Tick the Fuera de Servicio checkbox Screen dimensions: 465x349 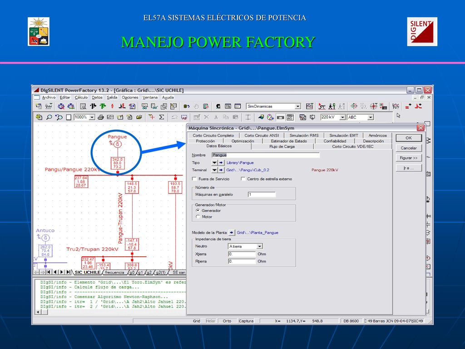pos(194,179)
